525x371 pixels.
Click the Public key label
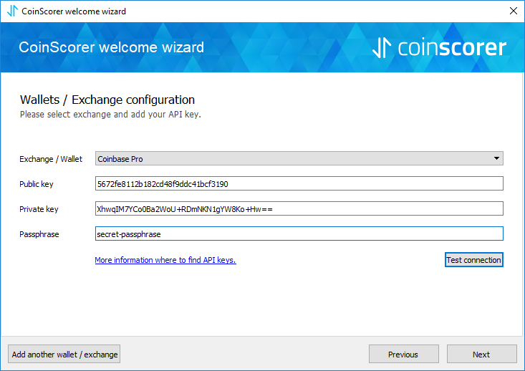[x=36, y=184]
